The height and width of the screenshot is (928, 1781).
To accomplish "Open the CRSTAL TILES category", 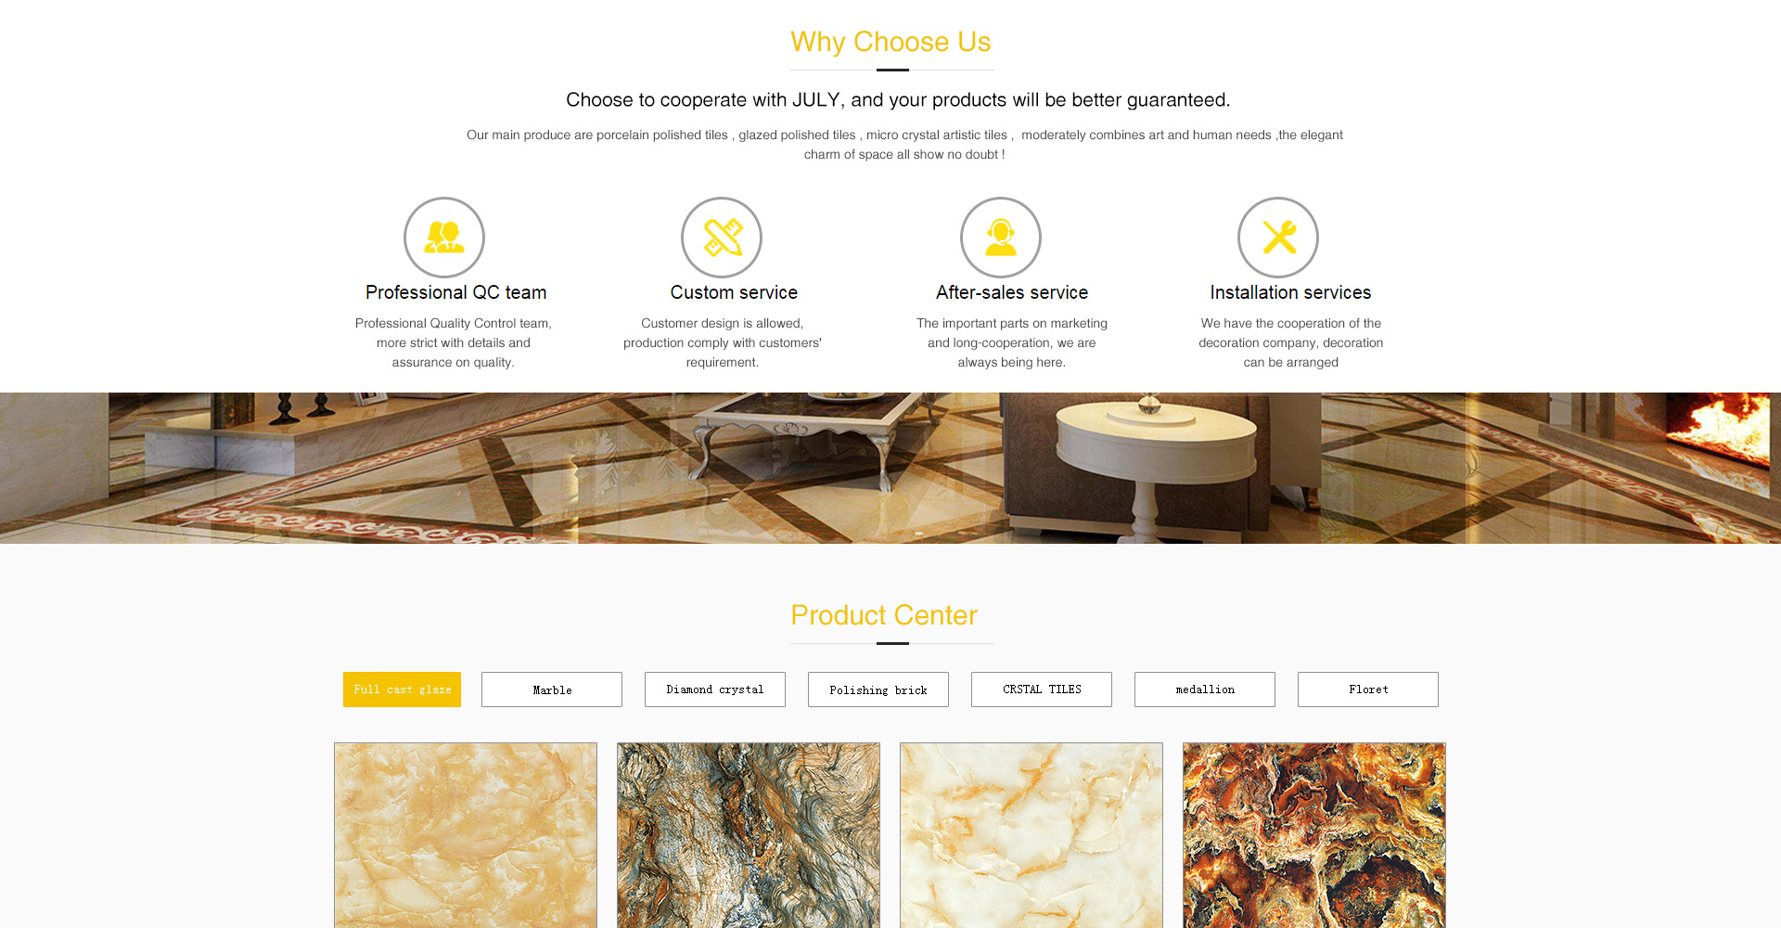I will pos(1042,690).
